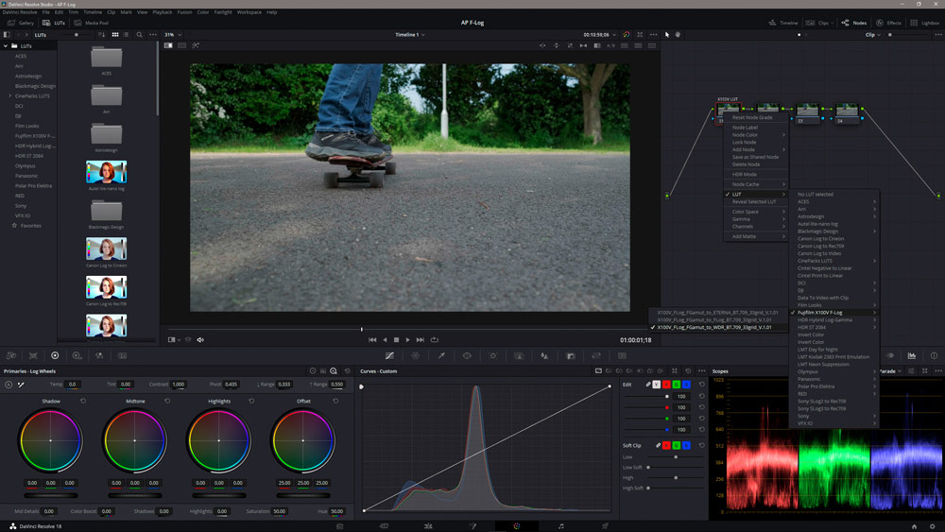Toggle the Nodes panel
This screenshot has width=945, height=532.
coord(854,23)
